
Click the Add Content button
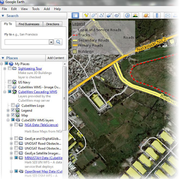(x=56, y=58)
